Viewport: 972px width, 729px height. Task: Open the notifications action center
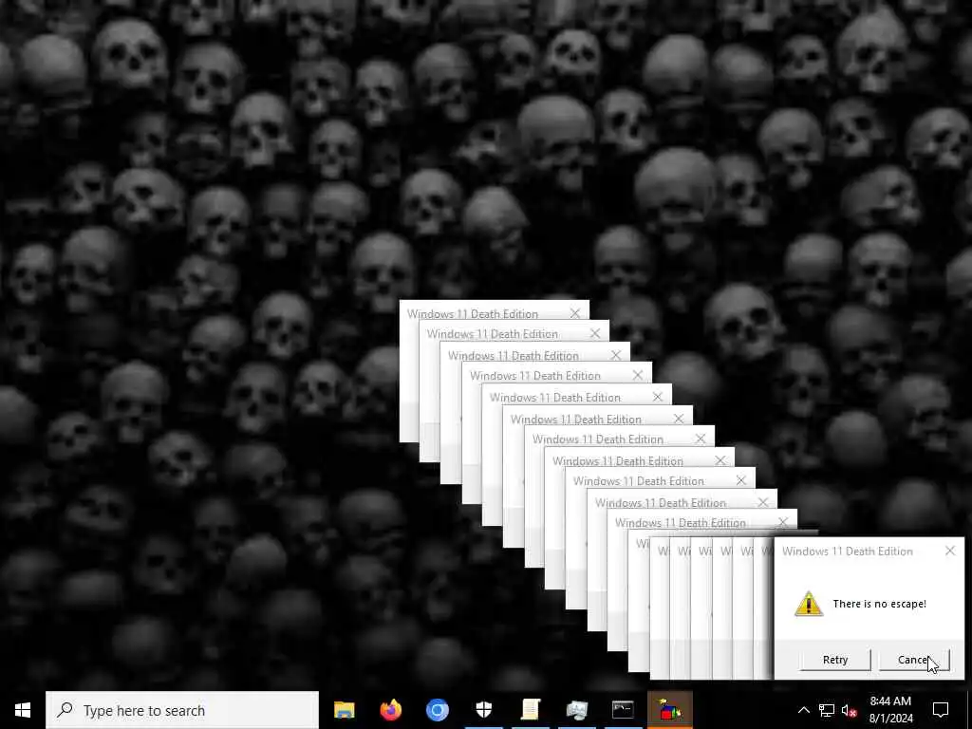(x=941, y=710)
